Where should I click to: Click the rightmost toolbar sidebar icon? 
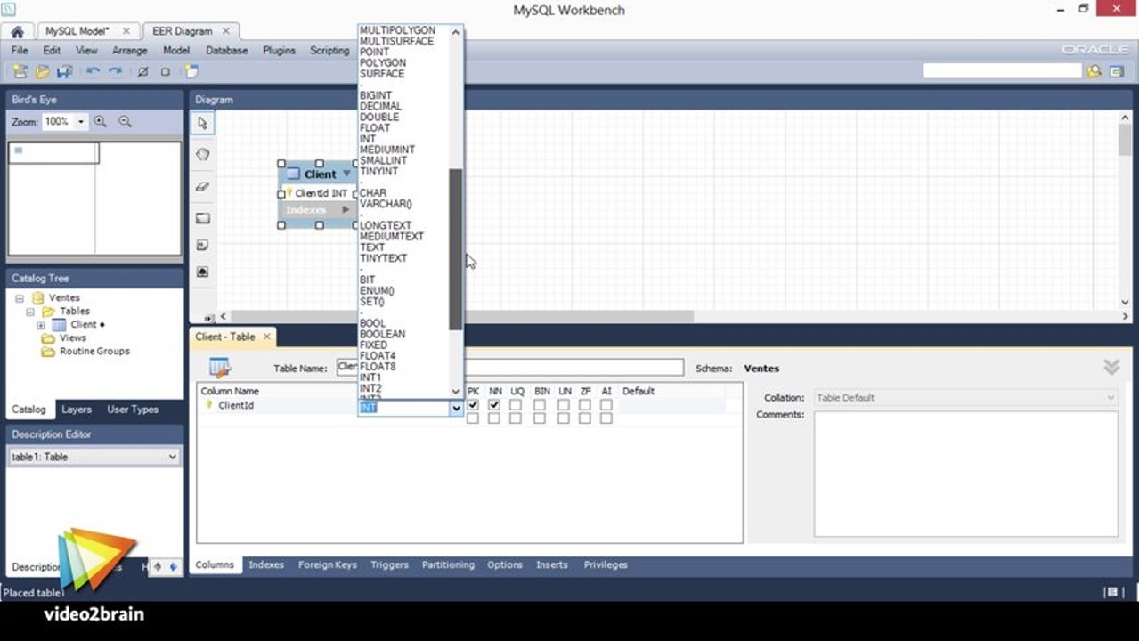tap(1116, 71)
